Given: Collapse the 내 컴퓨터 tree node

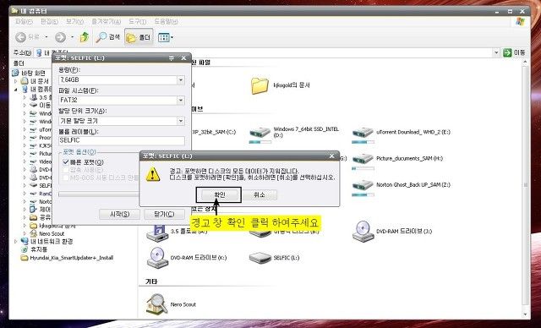Looking at the screenshot, I should click(15, 90).
